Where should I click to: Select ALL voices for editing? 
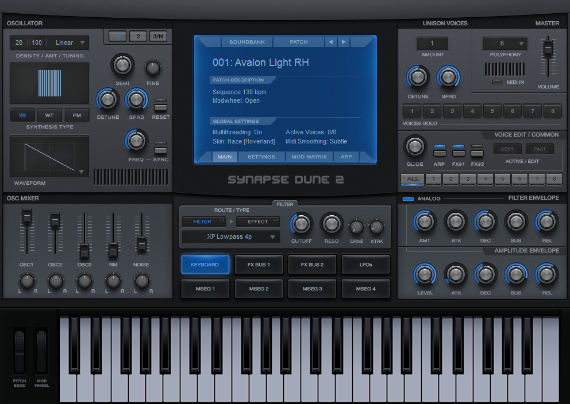413,179
